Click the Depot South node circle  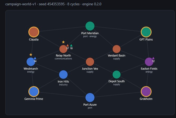coord(117,74)
